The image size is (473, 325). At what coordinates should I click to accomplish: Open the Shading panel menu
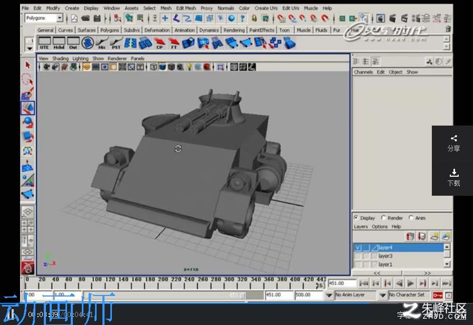pyautogui.click(x=60, y=59)
